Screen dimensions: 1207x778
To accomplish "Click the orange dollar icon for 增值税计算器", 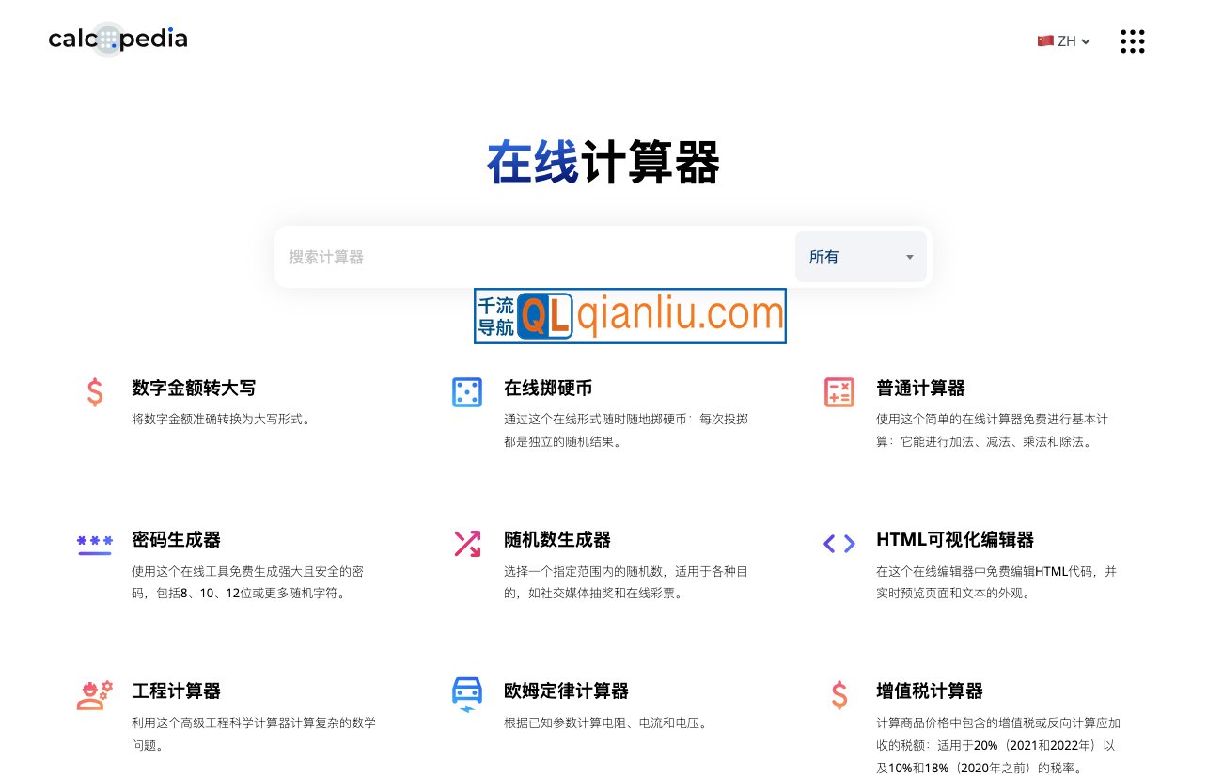I will pos(839,694).
